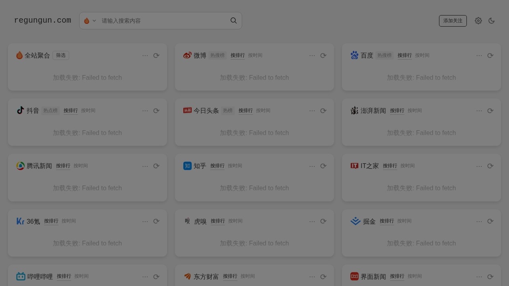Screen dimensions: 509x286
Task: Refresh the 知乎 card
Action: click(x=323, y=166)
